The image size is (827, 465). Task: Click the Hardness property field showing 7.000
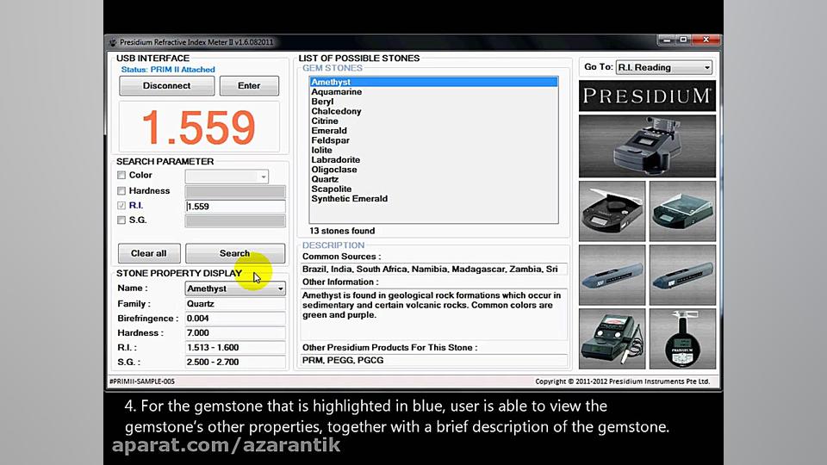click(x=235, y=333)
